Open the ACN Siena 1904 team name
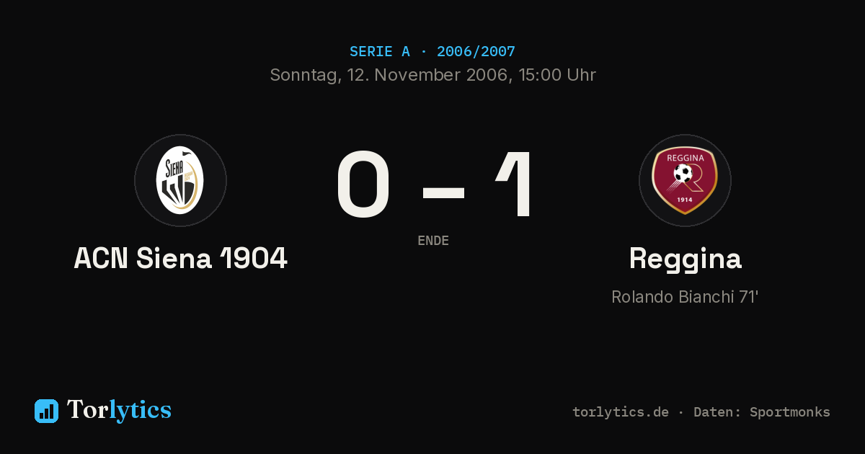The width and height of the screenshot is (865, 454). pos(180,258)
